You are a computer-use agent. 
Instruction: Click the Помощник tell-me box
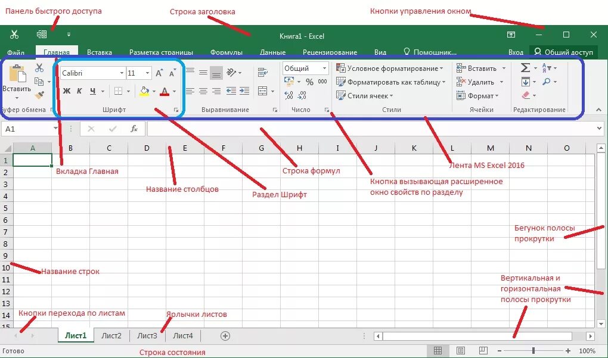point(430,52)
